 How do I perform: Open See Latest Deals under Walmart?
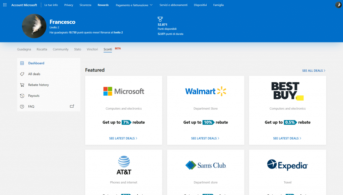[205, 138]
